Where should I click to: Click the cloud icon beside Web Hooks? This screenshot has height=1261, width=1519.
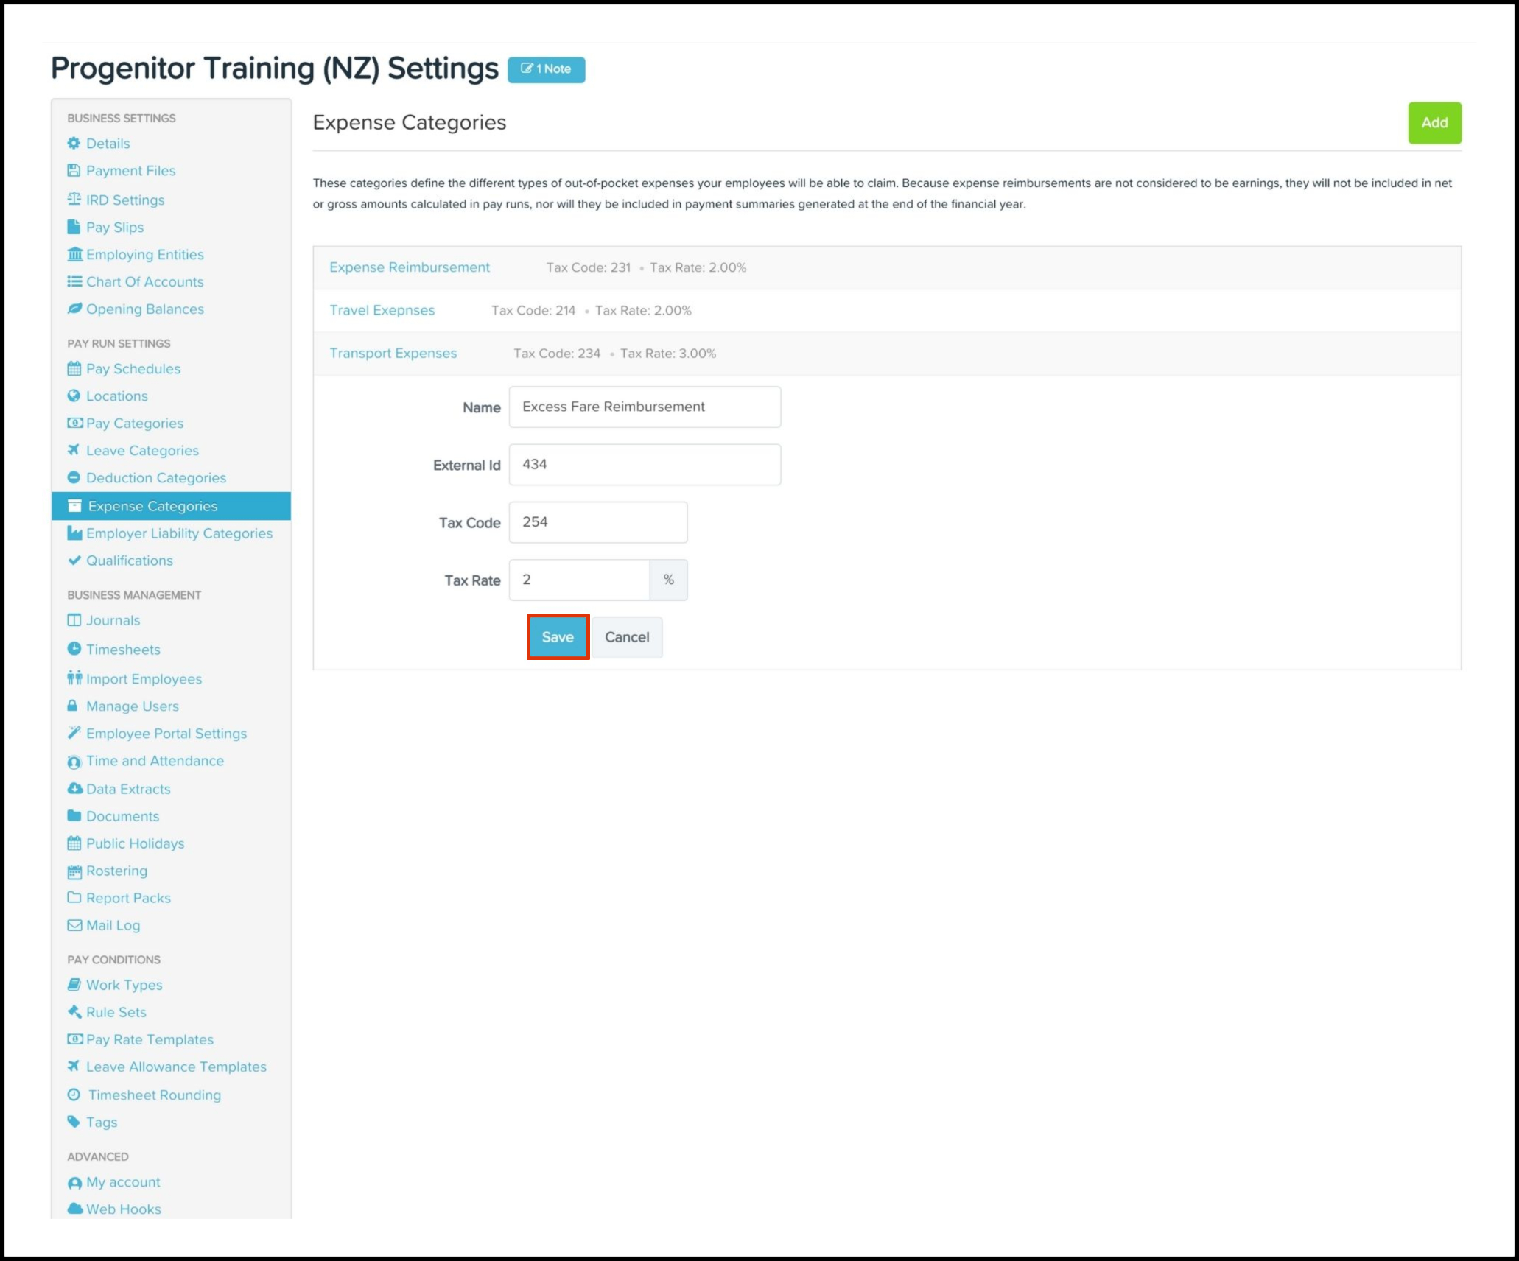(x=74, y=1209)
